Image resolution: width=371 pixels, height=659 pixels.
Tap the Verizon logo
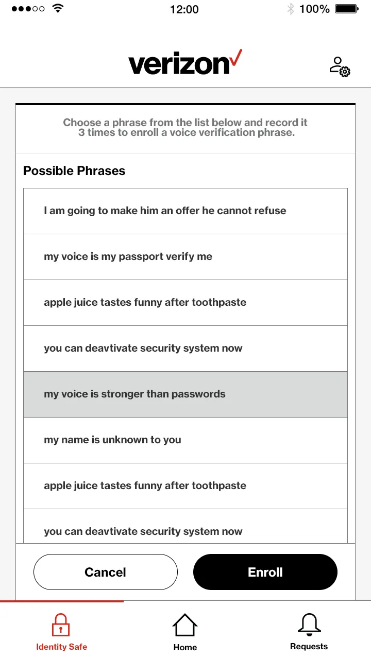point(185,63)
